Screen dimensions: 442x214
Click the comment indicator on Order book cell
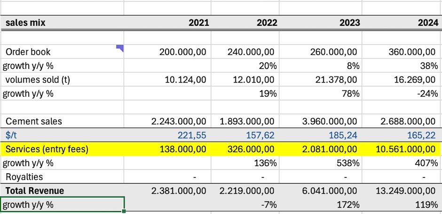click(120, 48)
